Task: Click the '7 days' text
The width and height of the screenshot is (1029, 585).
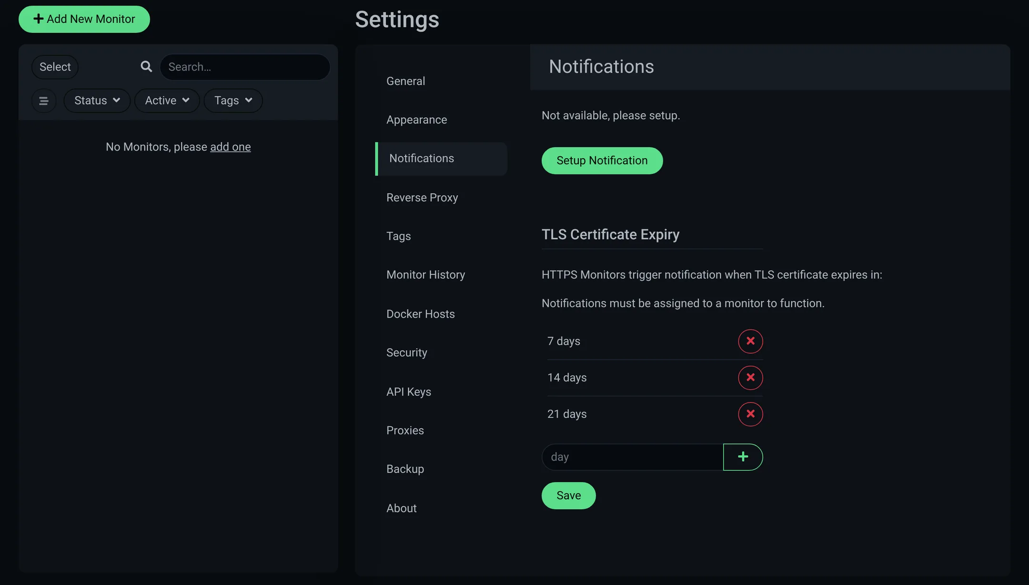Action: coord(564,341)
